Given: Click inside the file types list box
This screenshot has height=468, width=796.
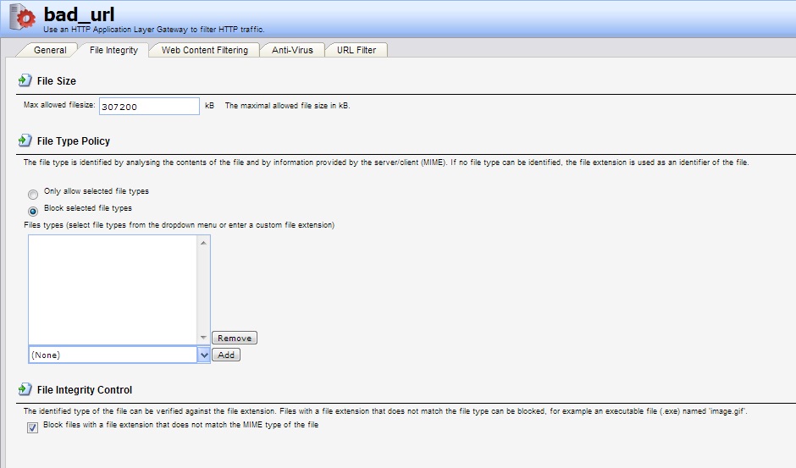Looking at the screenshot, I should [x=113, y=289].
